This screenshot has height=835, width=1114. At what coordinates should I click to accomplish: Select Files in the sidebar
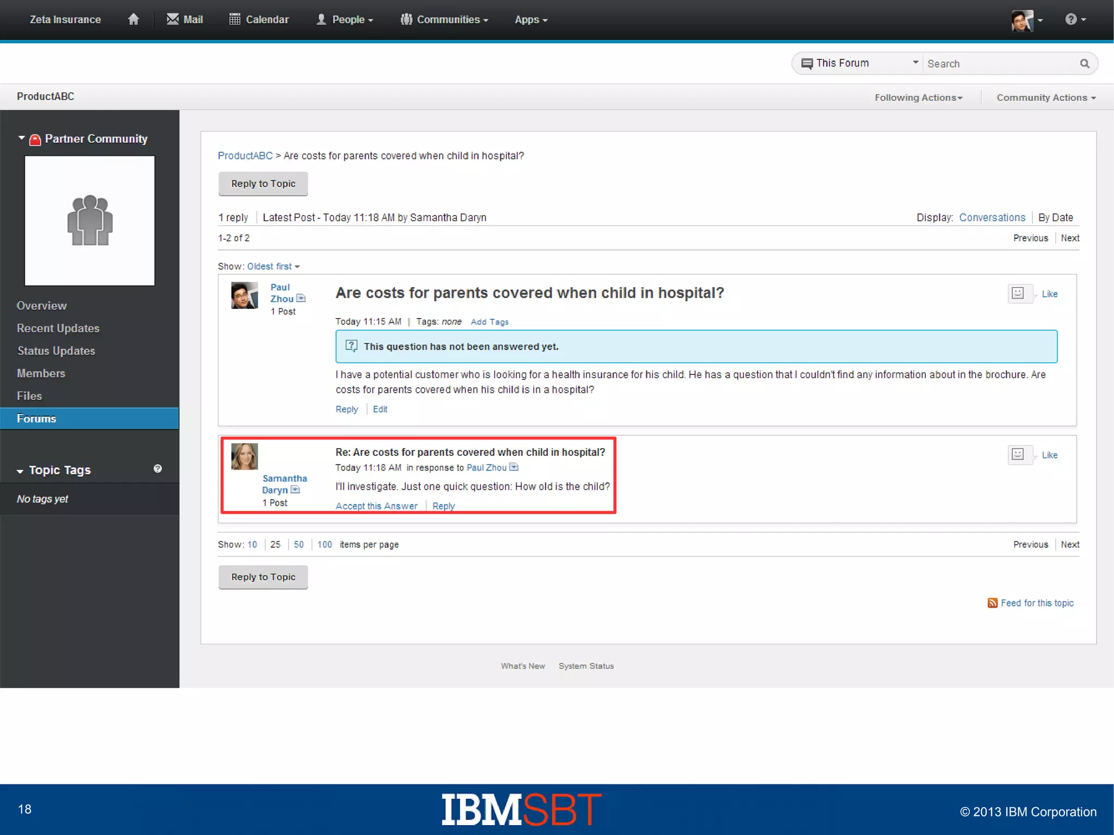point(29,396)
